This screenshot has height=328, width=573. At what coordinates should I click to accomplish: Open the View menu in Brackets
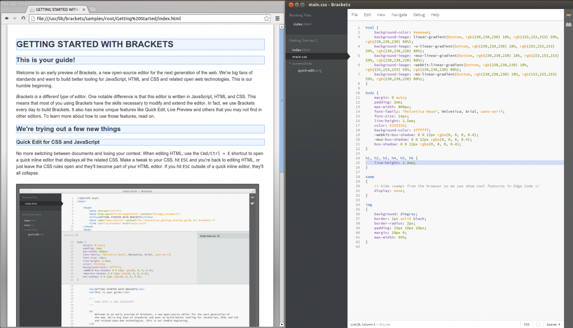click(381, 15)
